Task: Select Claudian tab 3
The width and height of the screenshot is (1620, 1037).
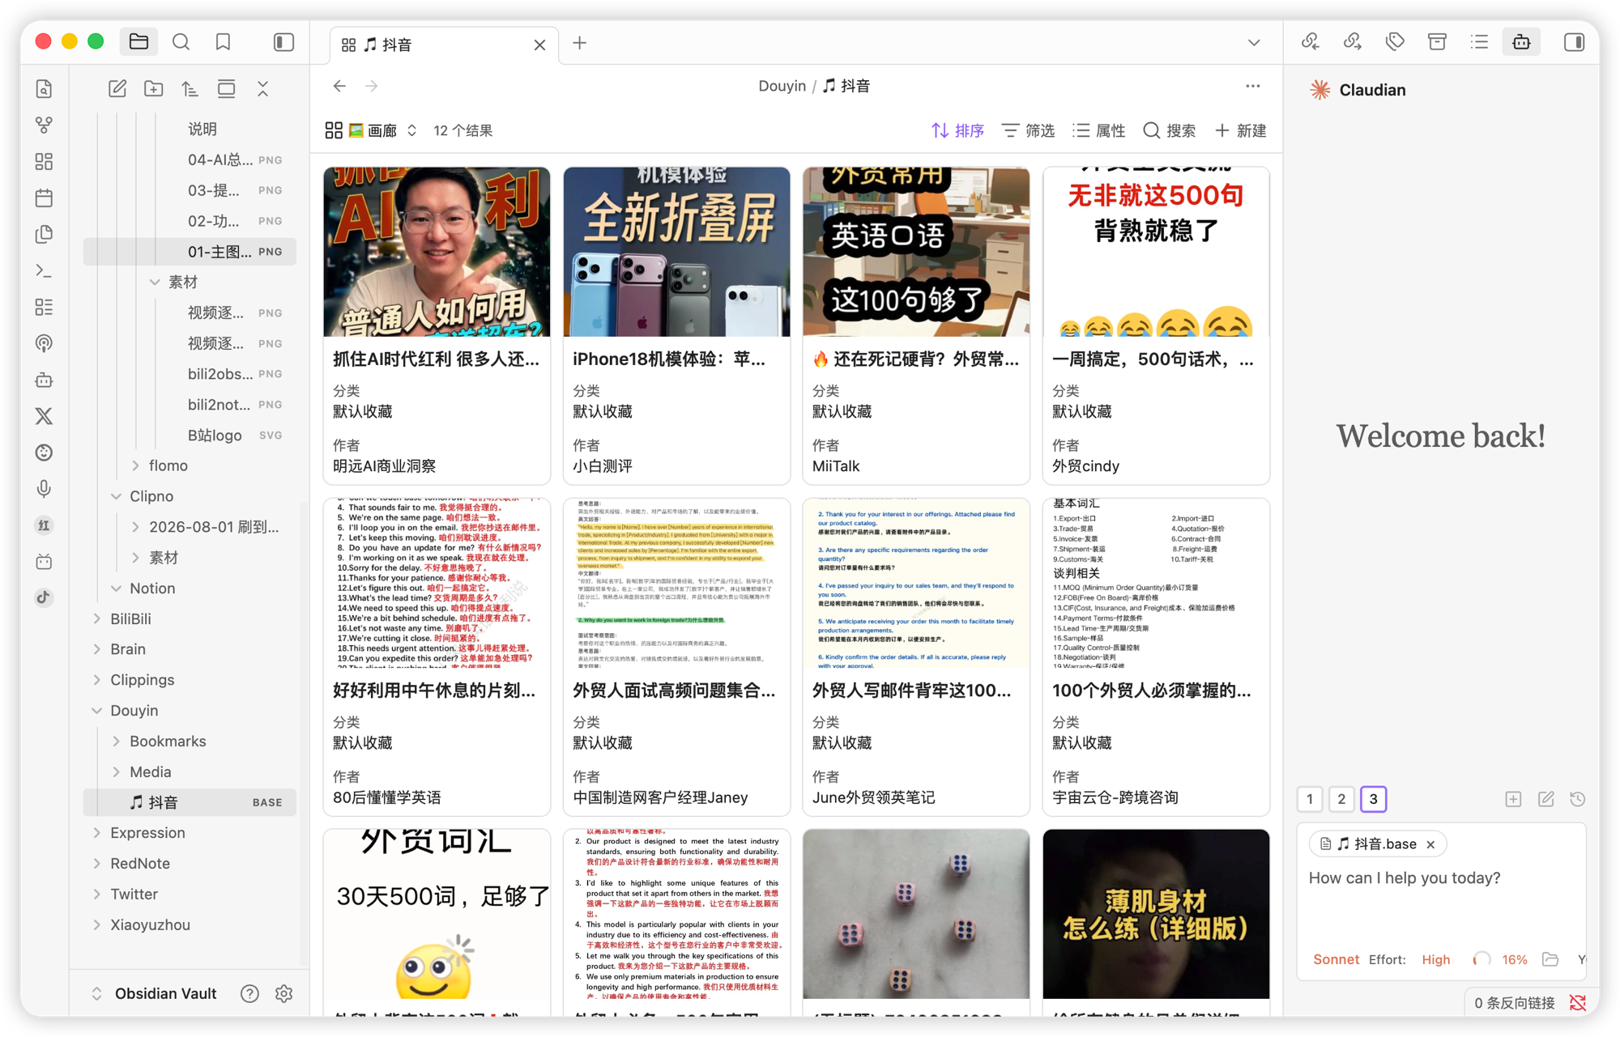Action: (x=1373, y=800)
